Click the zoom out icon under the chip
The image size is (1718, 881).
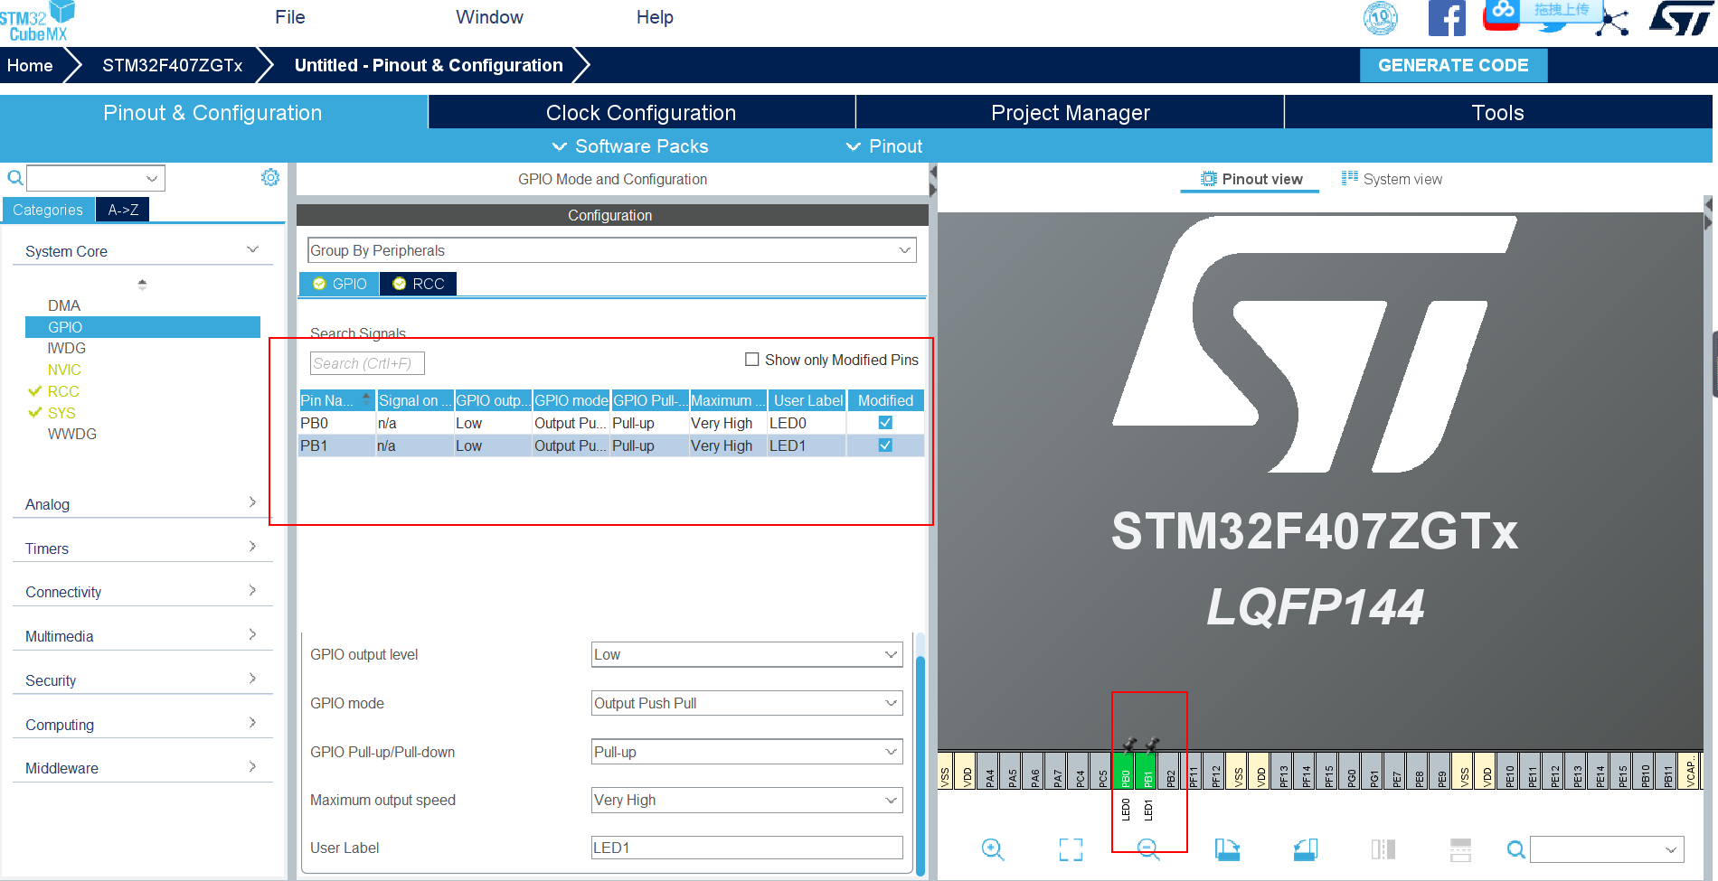coord(1148,849)
